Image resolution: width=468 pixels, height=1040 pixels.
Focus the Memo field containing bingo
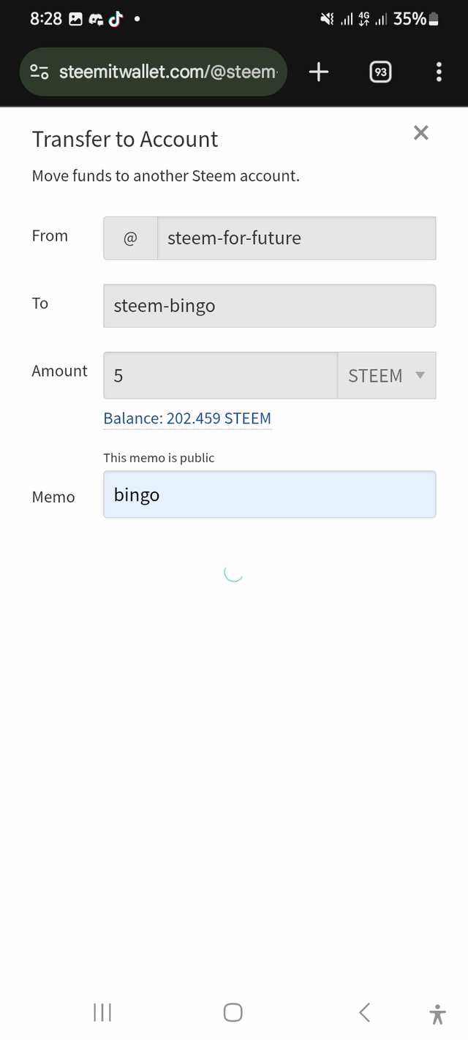click(269, 494)
